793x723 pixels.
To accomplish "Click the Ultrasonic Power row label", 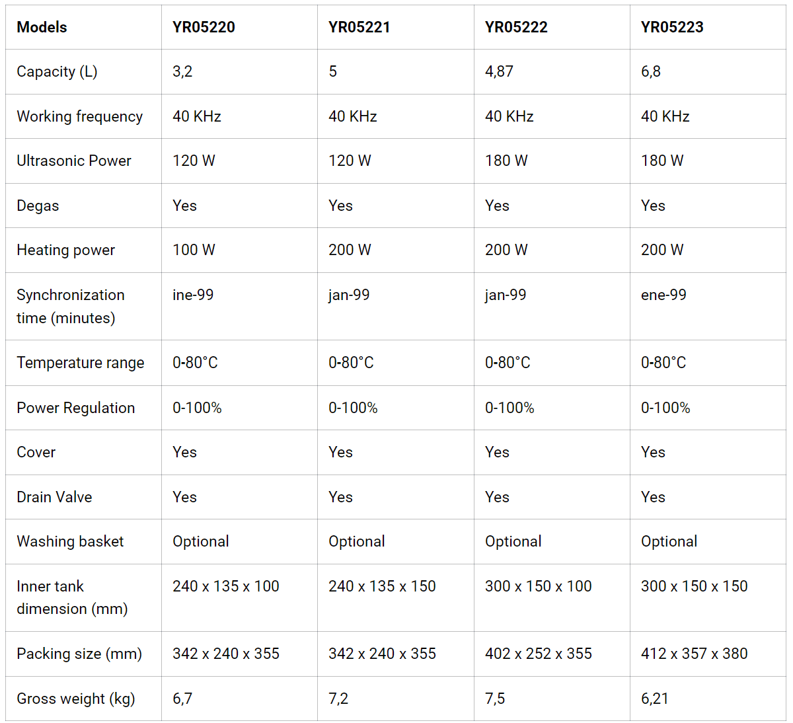I will (74, 161).
